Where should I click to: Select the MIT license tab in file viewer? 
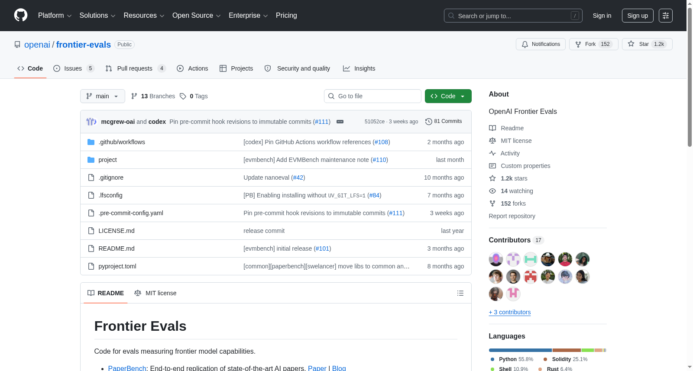pyautogui.click(x=155, y=293)
